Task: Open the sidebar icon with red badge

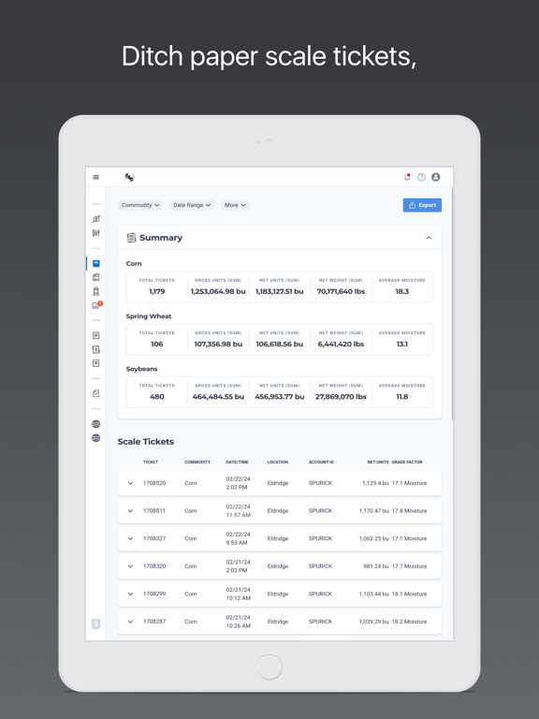Action: tap(96, 305)
